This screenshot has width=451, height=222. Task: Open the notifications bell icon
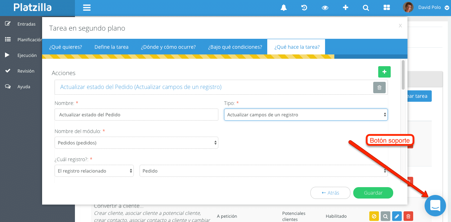point(284,7)
